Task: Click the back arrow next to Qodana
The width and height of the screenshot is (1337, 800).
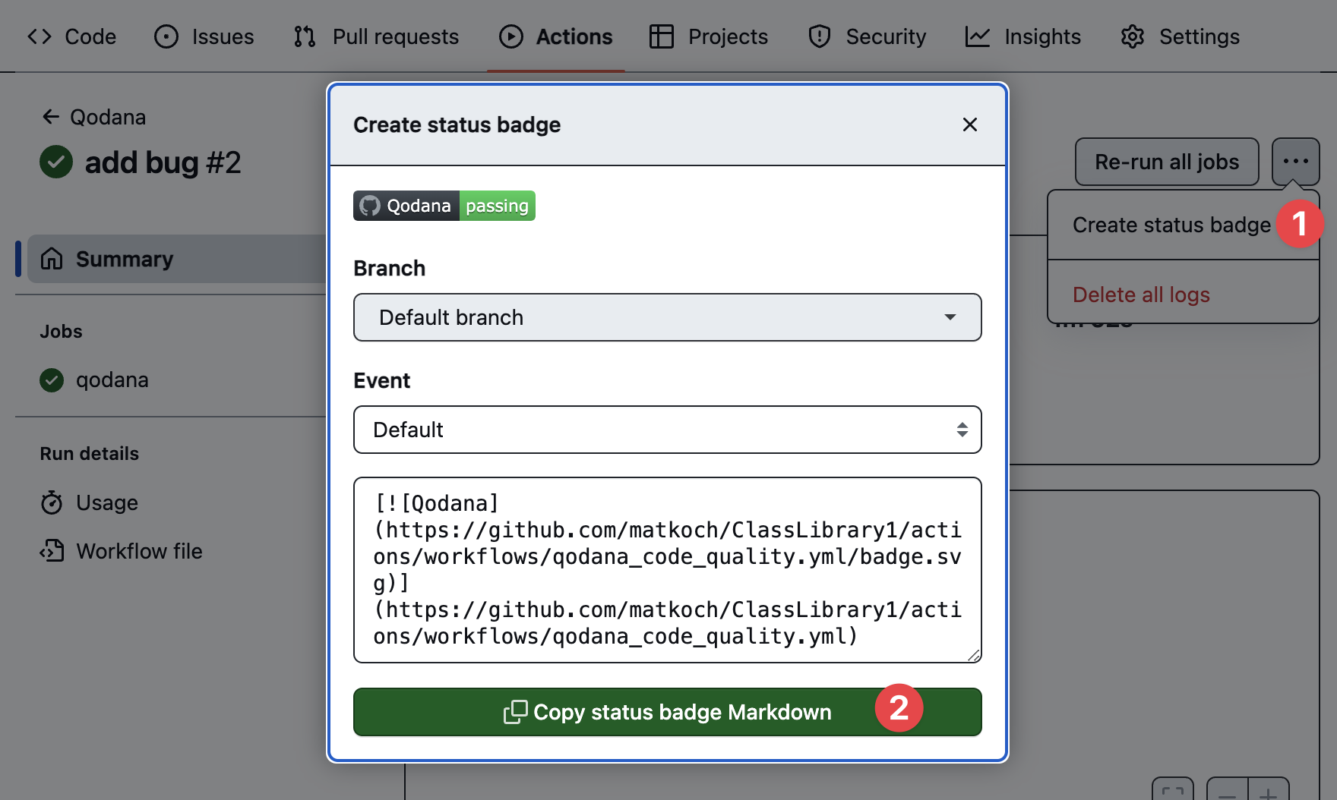Action: pyautogui.click(x=51, y=117)
